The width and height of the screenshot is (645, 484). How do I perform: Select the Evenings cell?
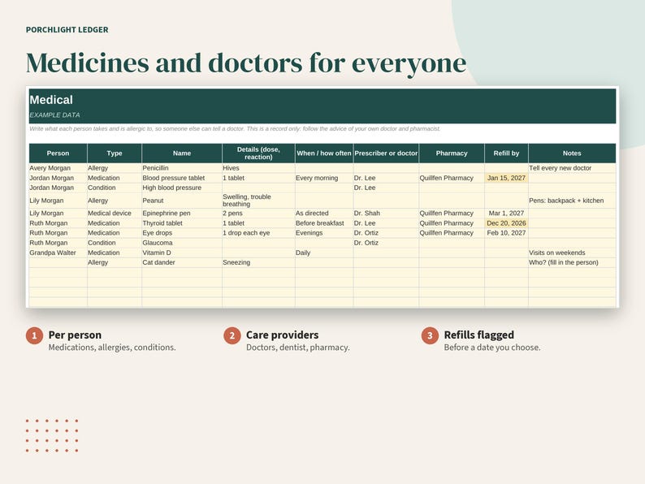pos(324,233)
